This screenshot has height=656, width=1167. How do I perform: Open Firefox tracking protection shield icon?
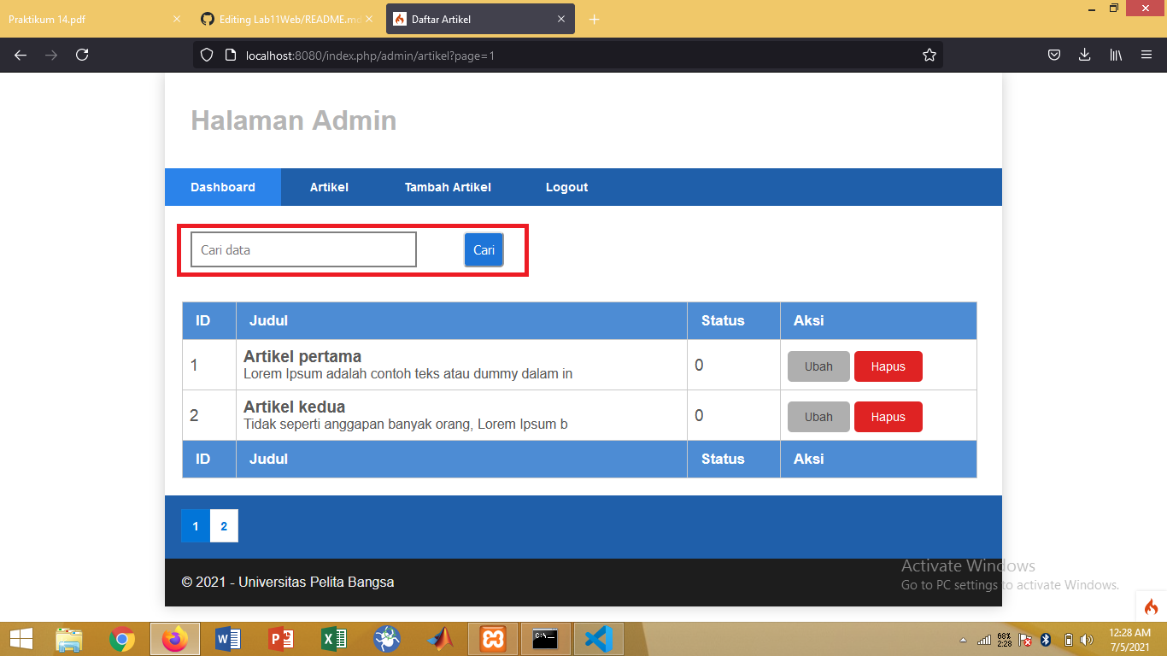tap(206, 54)
